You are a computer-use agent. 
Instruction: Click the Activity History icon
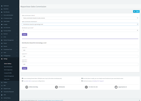pyautogui.click(x=2, y=98)
